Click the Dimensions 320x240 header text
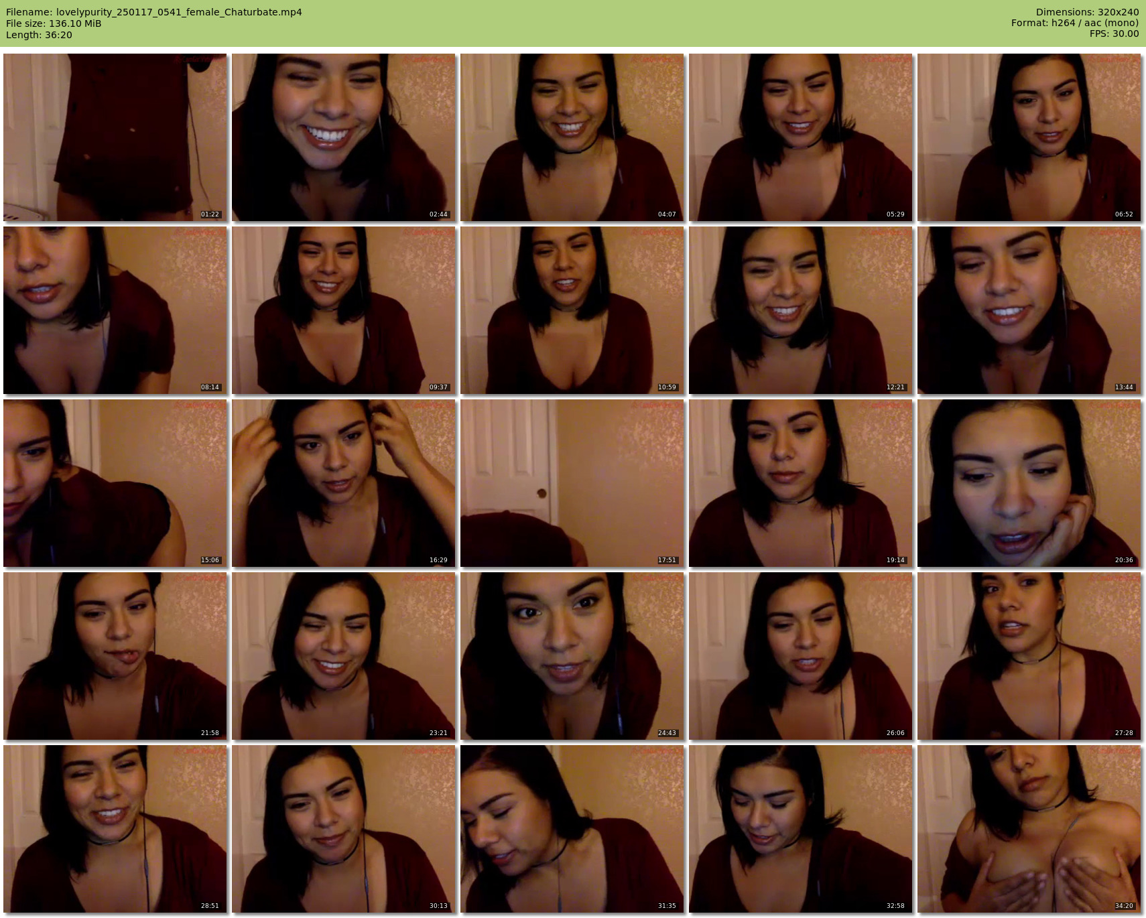 click(1087, 12)
